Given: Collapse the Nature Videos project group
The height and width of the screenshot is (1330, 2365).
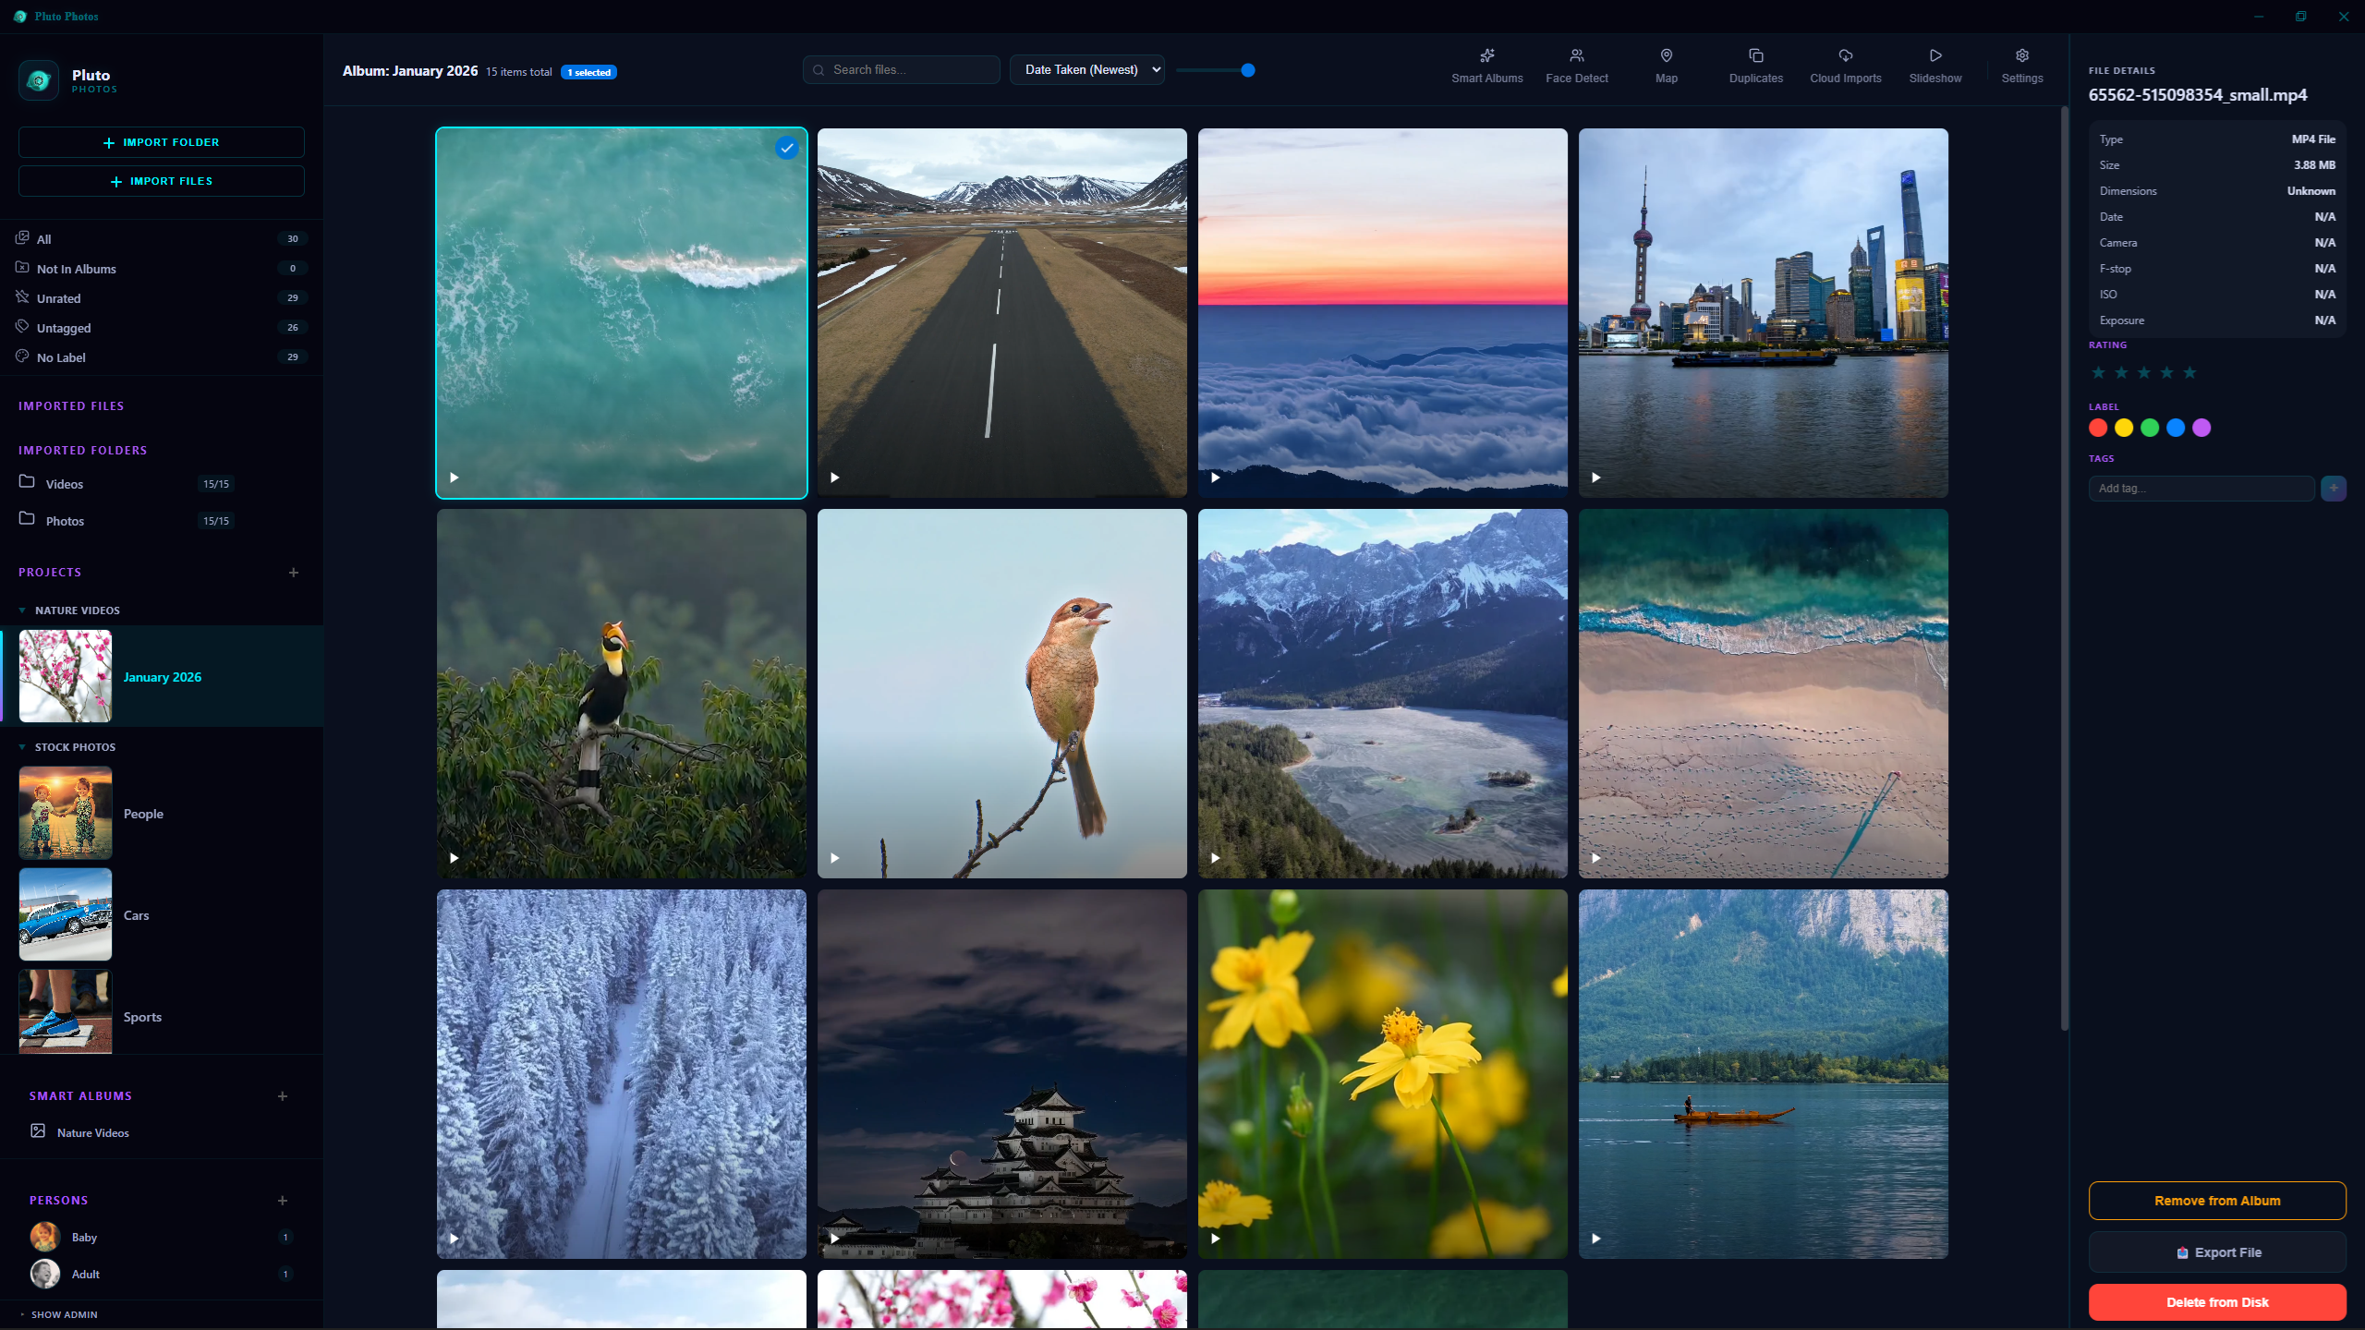Looking at the screenshot, I should click(x=22, y=611).
